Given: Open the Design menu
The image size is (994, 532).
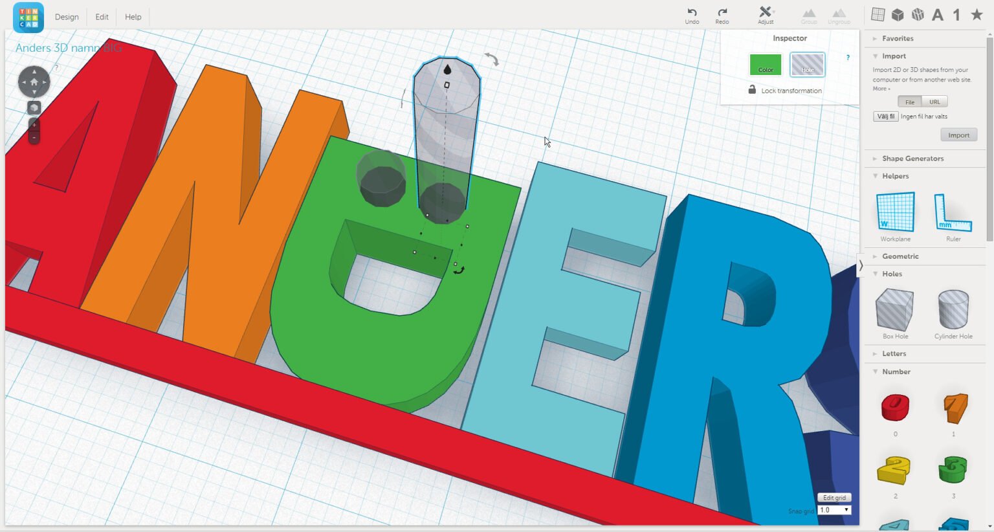Looking at the screenshot, I should click(x=67, y=17).
